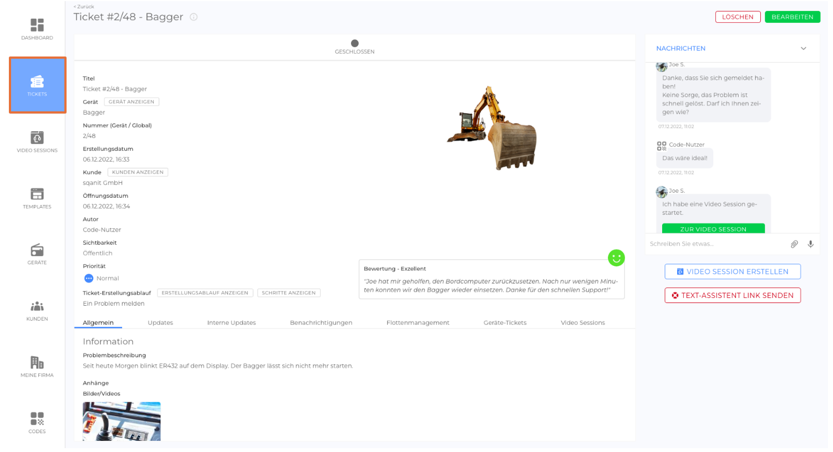Open the Flottenmanagement tab

click(418, 323)
